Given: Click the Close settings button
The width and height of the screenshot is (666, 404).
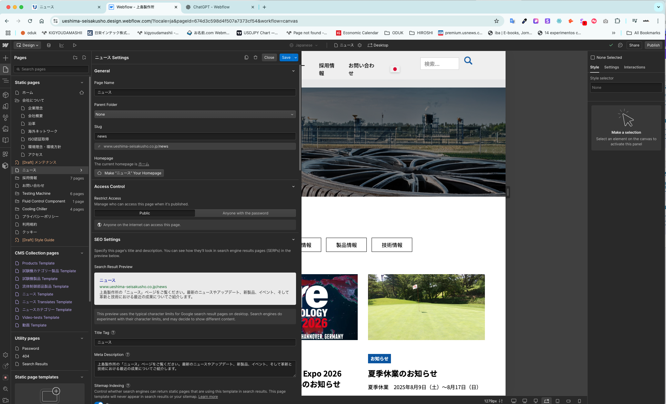Looking at the screenshot, I should 269,57.
